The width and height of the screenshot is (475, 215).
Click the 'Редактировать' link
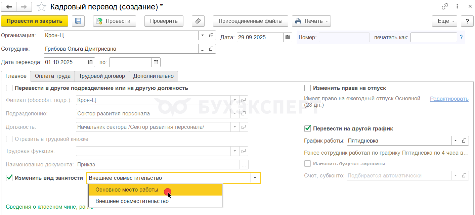(x=449, y=99)
